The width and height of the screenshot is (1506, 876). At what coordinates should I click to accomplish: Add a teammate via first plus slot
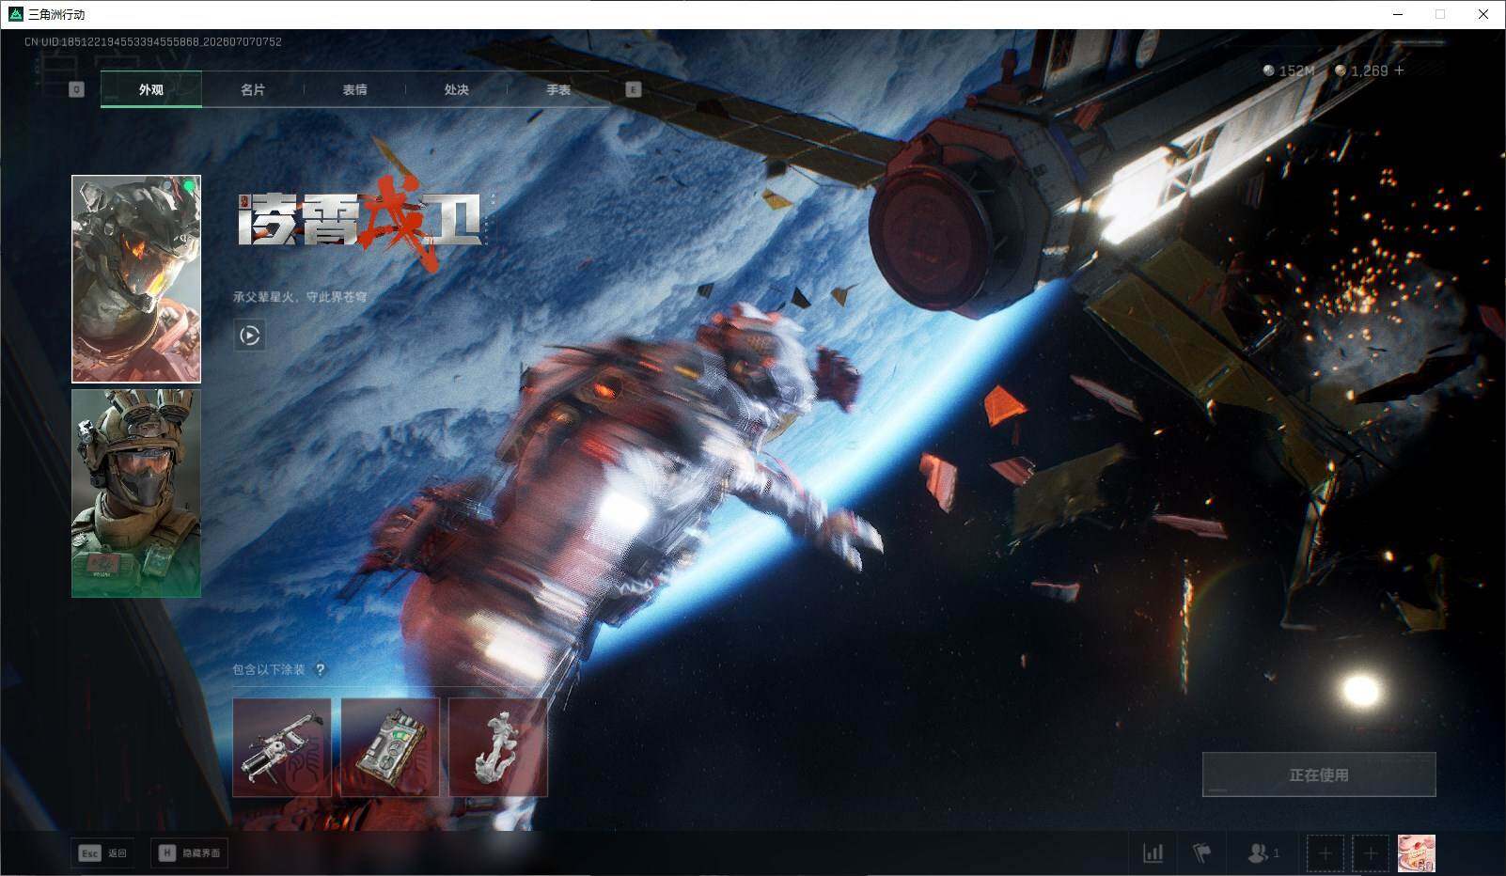point(1325,853)
